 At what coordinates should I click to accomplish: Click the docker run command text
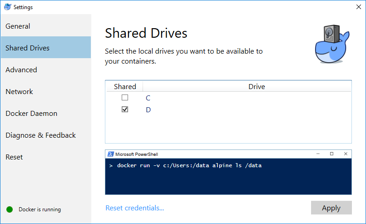click(189, 165)
